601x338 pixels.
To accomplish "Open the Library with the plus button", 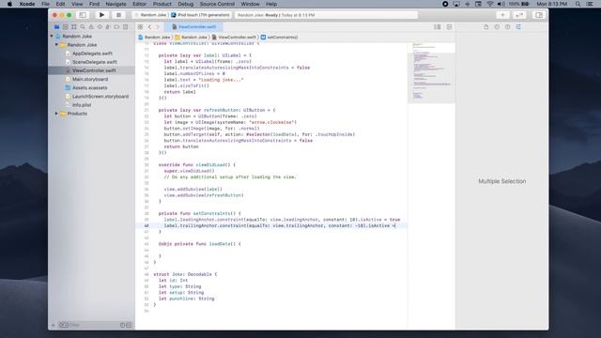I will pos(502,15).
